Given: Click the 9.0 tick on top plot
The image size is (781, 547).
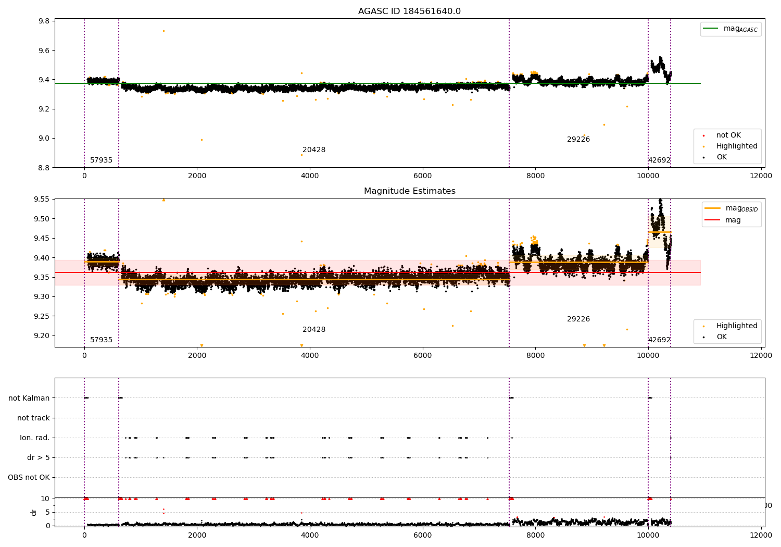Looking at the screenshot, I should [x=44, y=139].
